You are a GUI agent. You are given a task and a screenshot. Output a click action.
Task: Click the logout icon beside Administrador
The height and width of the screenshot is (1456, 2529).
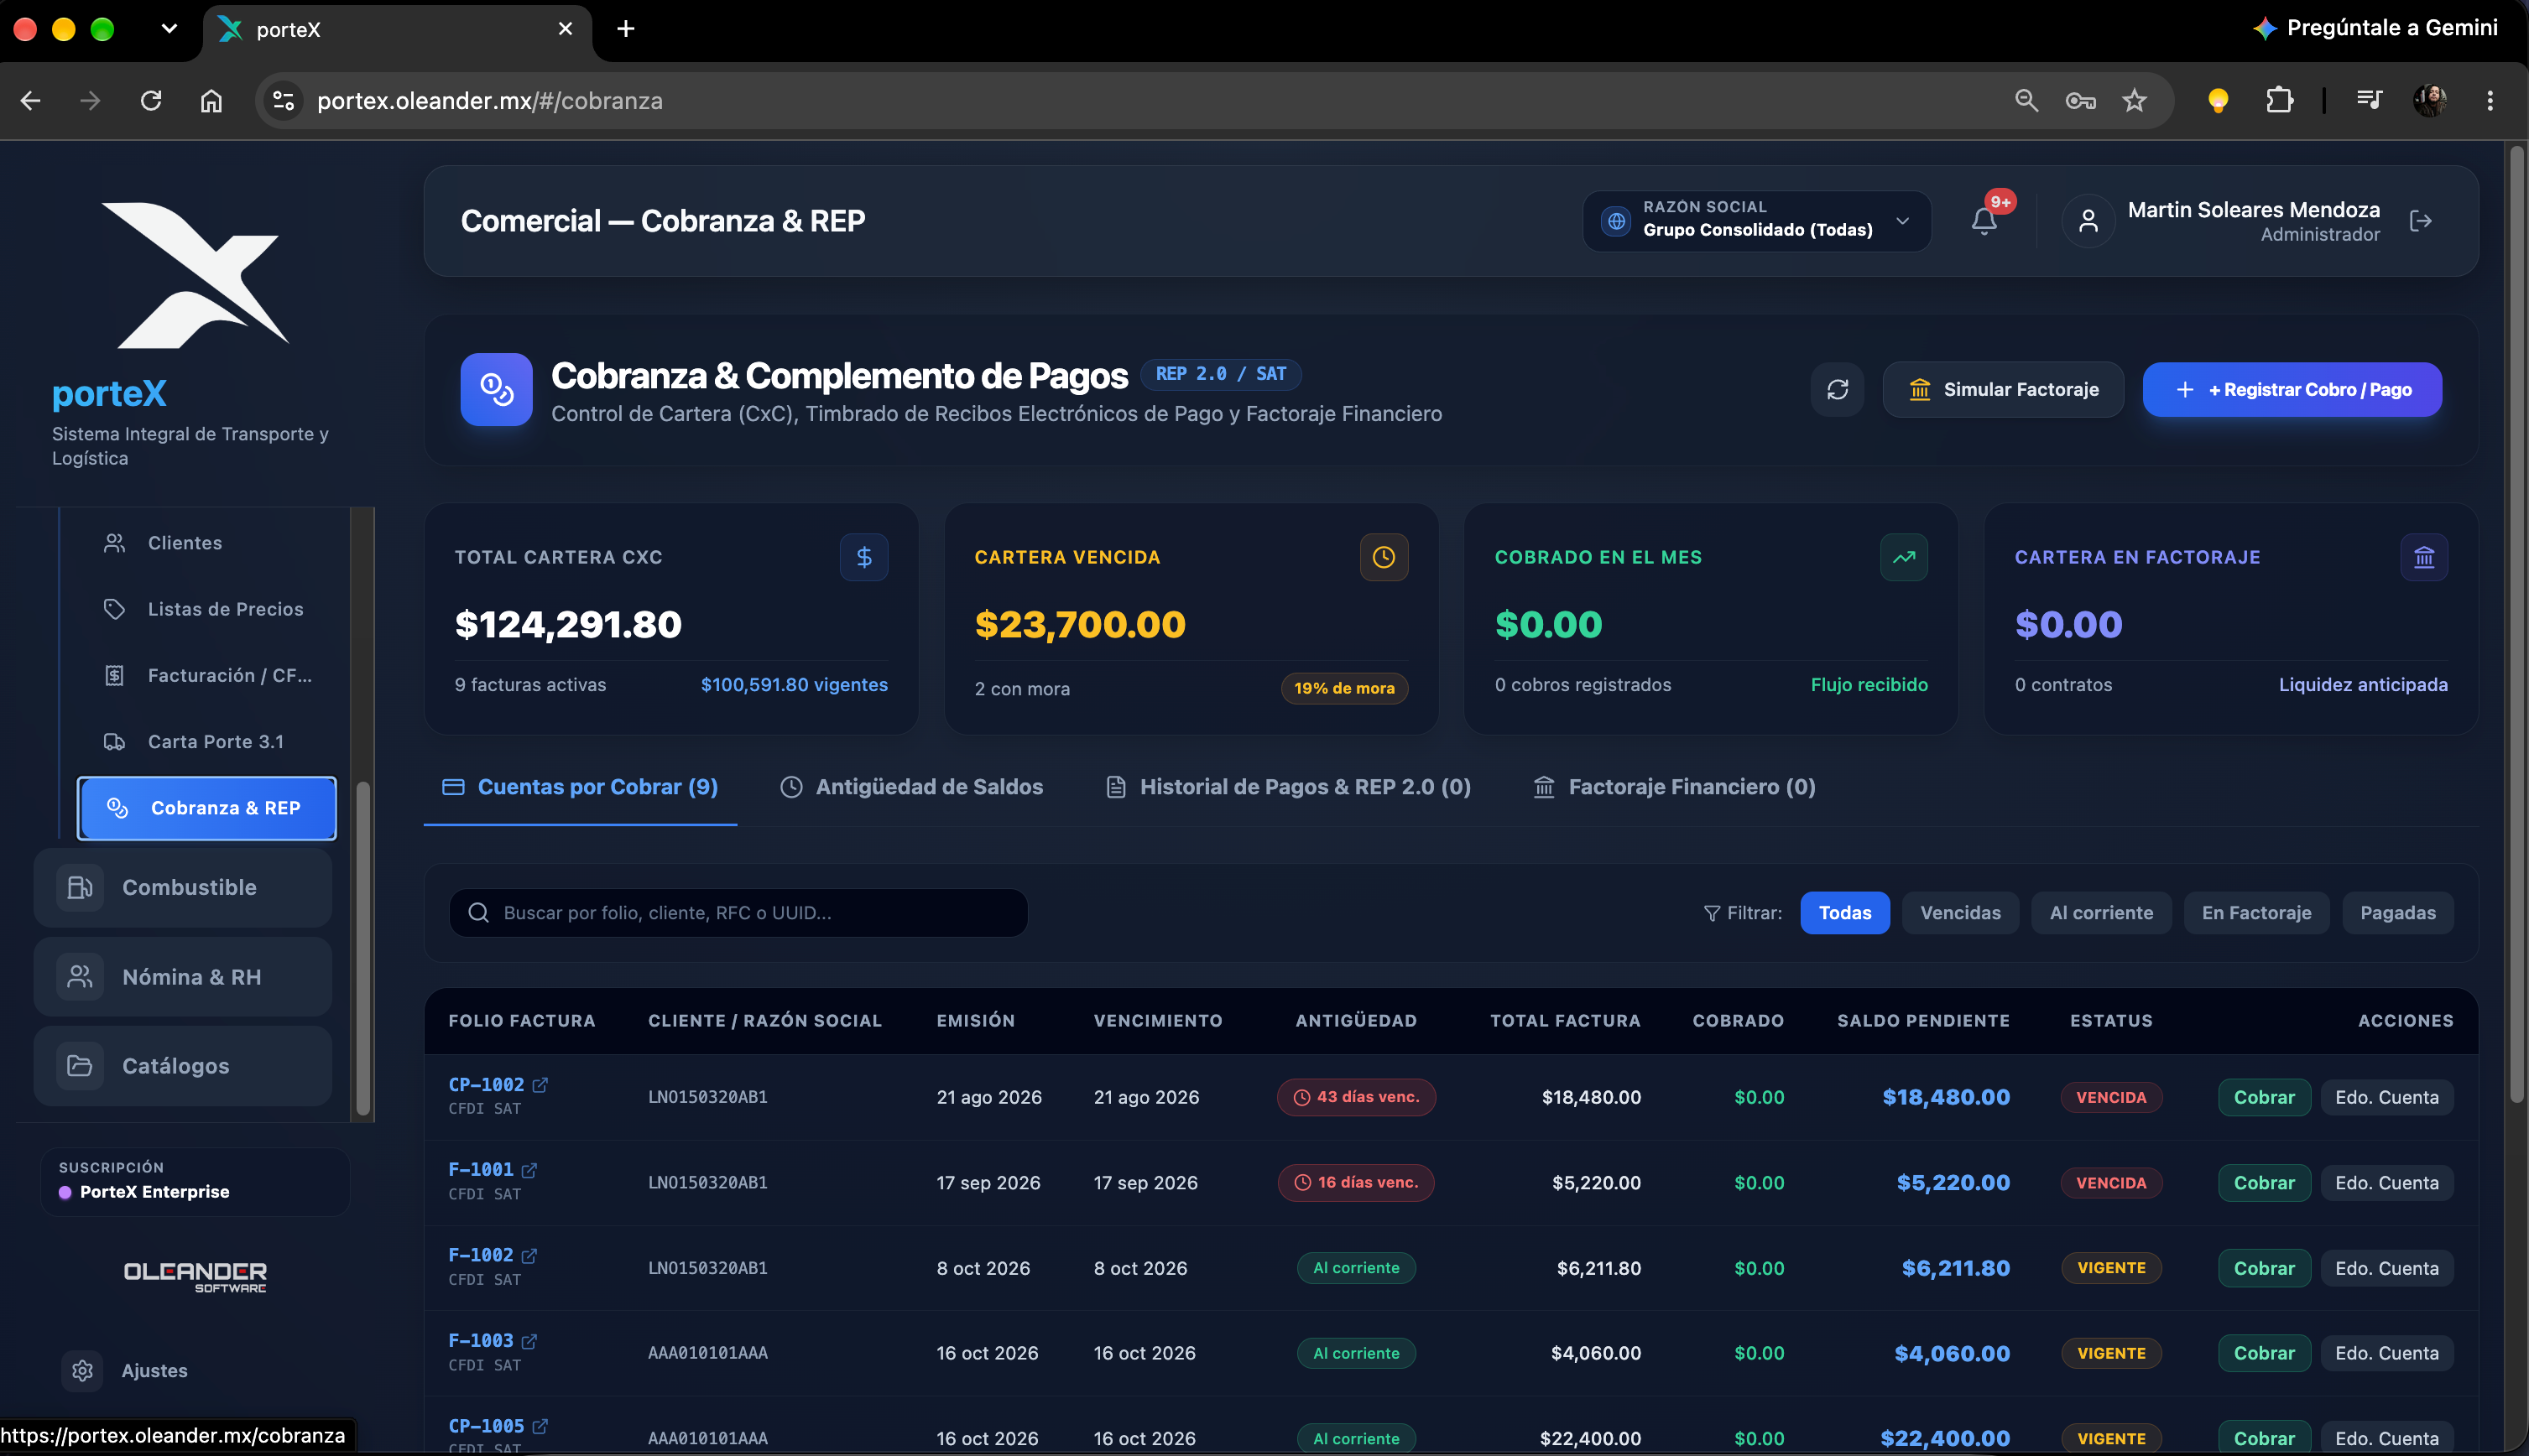[x=2420, y=221]
